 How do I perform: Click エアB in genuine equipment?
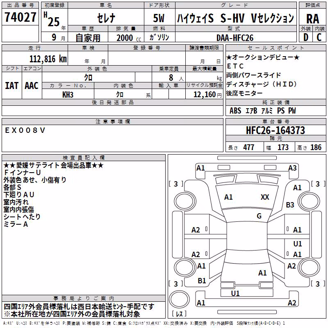tap(251, 111)
